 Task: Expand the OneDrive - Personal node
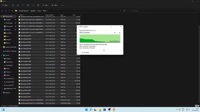(x=2, y=51)
